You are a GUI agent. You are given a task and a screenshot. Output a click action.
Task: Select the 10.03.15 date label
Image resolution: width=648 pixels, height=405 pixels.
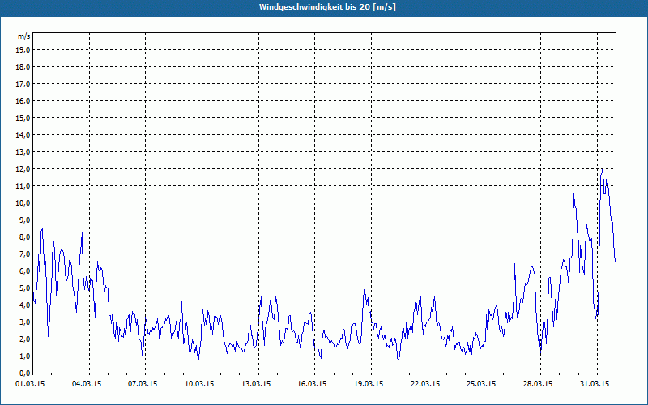[x=199, y=384]
